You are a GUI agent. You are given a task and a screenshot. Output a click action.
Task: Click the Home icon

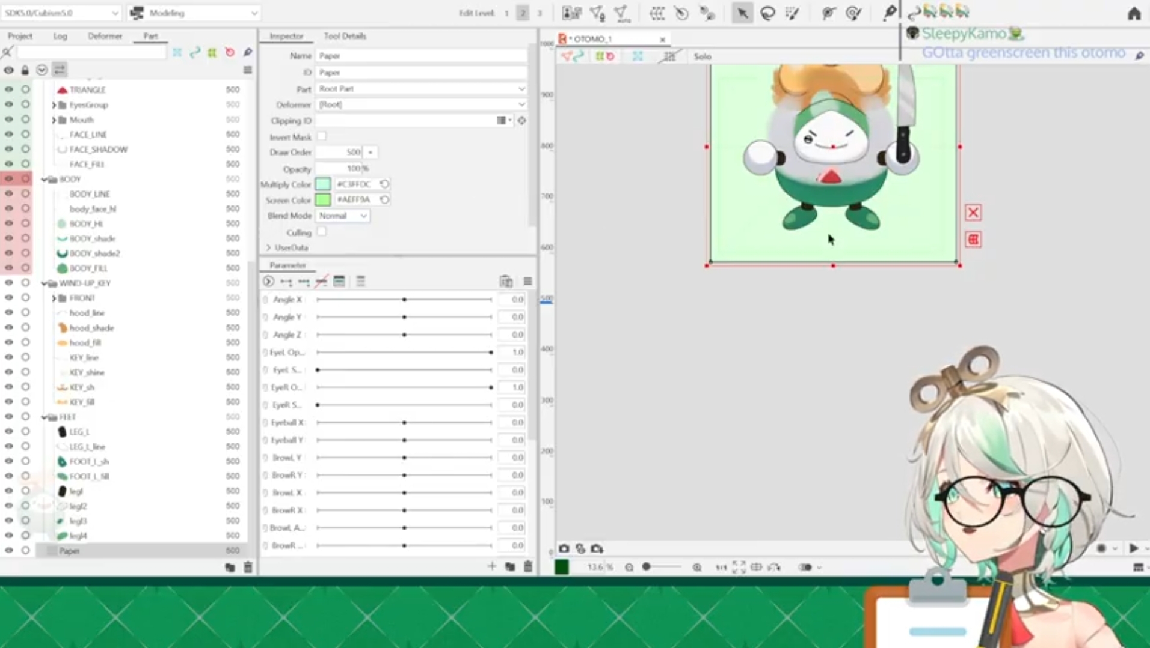1134,13
